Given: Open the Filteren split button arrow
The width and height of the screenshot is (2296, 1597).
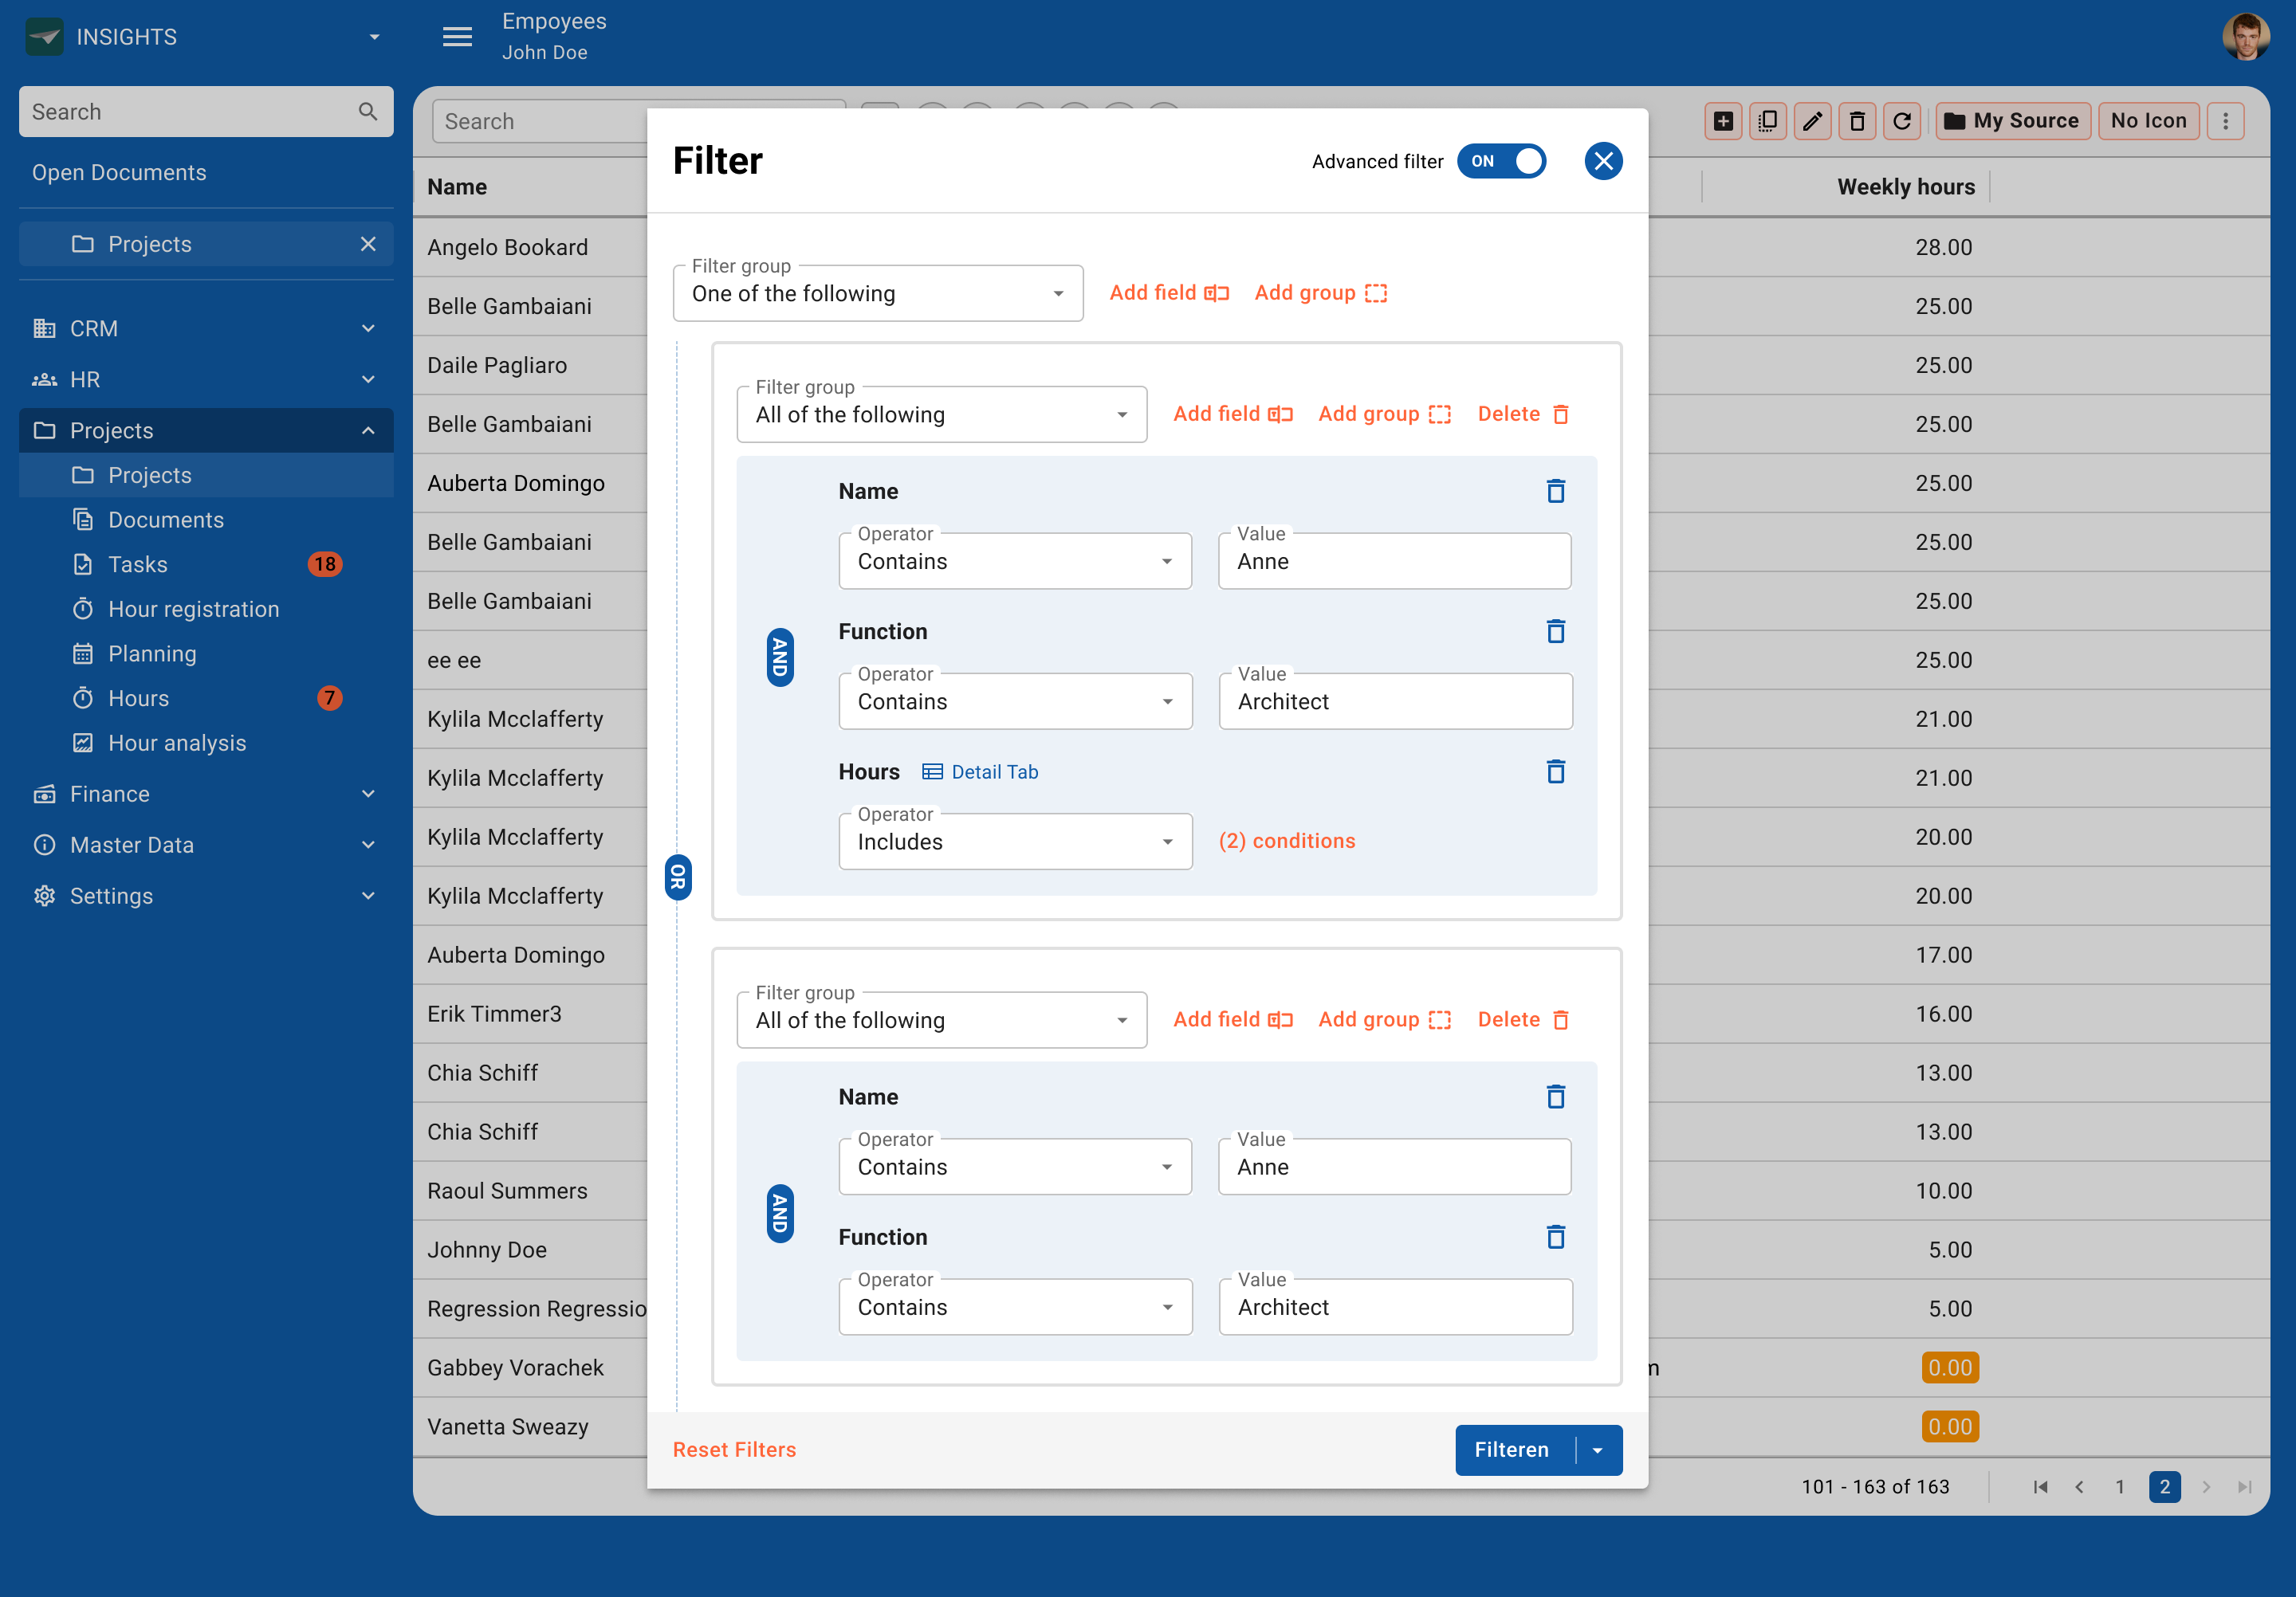Looking at the screenshot, I should click(1599, 1450).
